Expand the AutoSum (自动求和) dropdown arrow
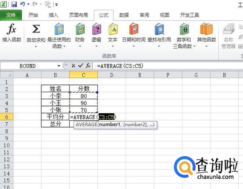The height and width of the screenshot is (189, 243). pos(36,46)
